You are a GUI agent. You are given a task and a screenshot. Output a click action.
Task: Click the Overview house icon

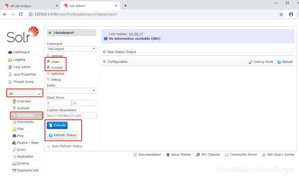click(14, 101)
